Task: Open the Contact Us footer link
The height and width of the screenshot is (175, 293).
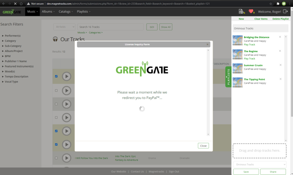Action: pos(137,172)
